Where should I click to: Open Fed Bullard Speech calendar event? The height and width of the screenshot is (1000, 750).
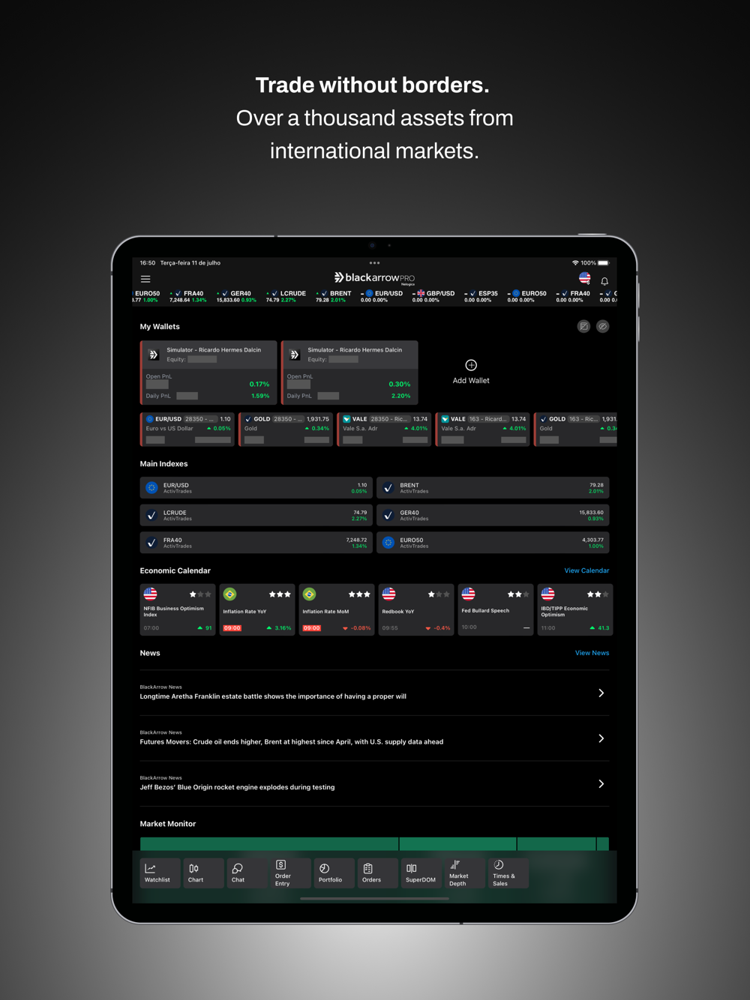(x=496, y=609)
